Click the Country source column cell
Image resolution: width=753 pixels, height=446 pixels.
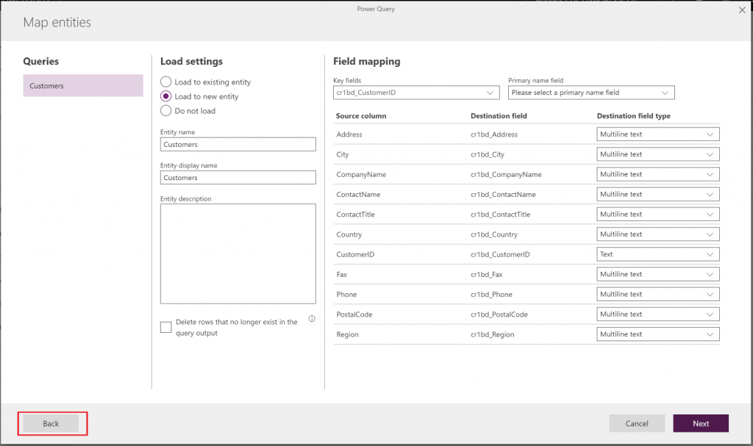click(349, 235)
